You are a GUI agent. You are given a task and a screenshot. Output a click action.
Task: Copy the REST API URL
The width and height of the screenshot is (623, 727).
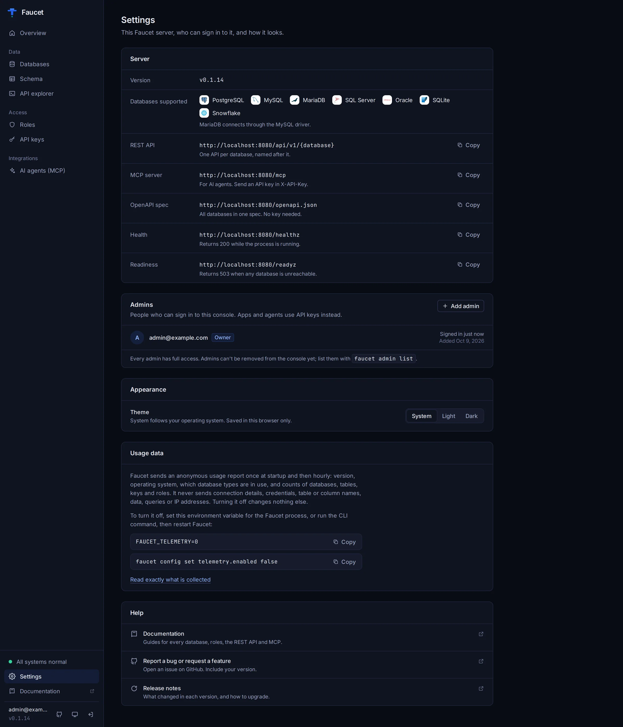(x=468, y=145)
